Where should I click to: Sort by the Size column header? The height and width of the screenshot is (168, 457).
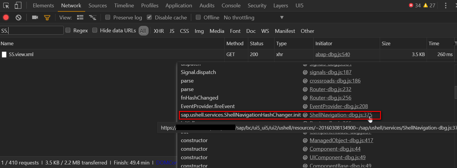point(403,43)
